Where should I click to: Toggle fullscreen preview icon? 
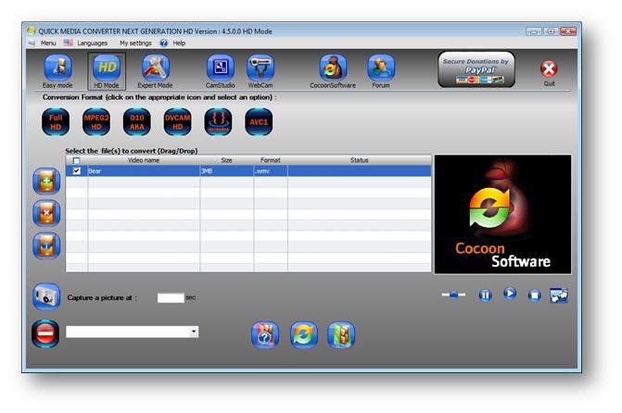[559, 295]
